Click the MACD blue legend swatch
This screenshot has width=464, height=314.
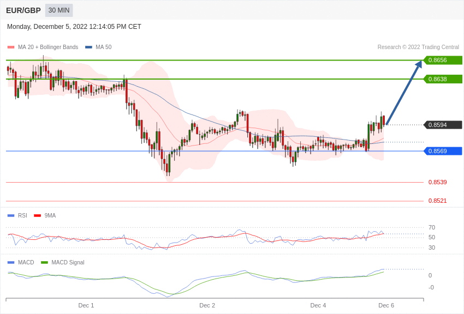pos(11,262)
